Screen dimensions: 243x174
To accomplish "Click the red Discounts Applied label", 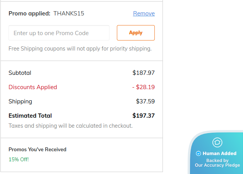I will click(x=33, y=87).
